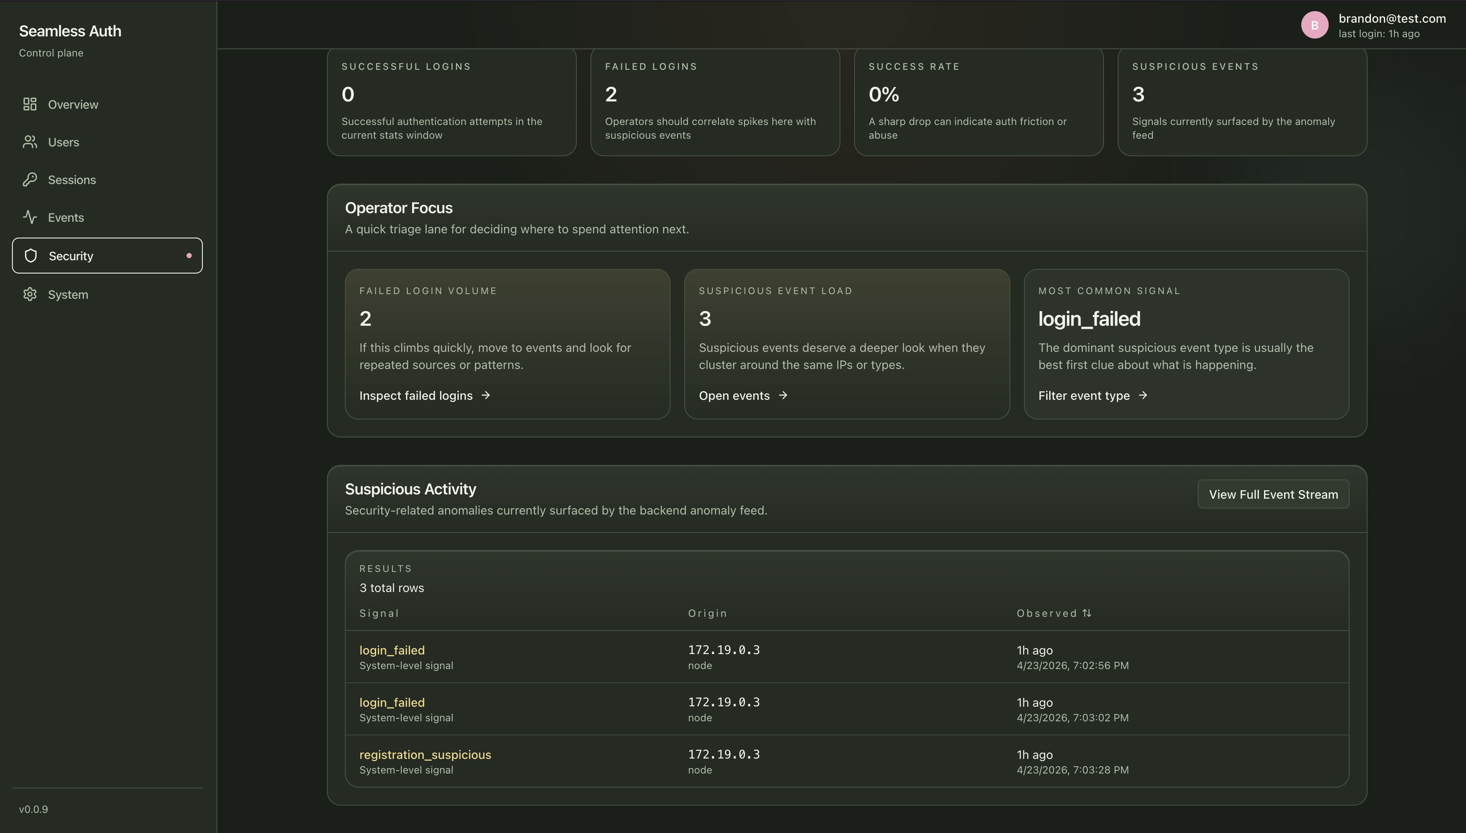This screenshot has height=833, width=1466.
Task: Click the Events activity pulse icon
Action: click(30, 217)
